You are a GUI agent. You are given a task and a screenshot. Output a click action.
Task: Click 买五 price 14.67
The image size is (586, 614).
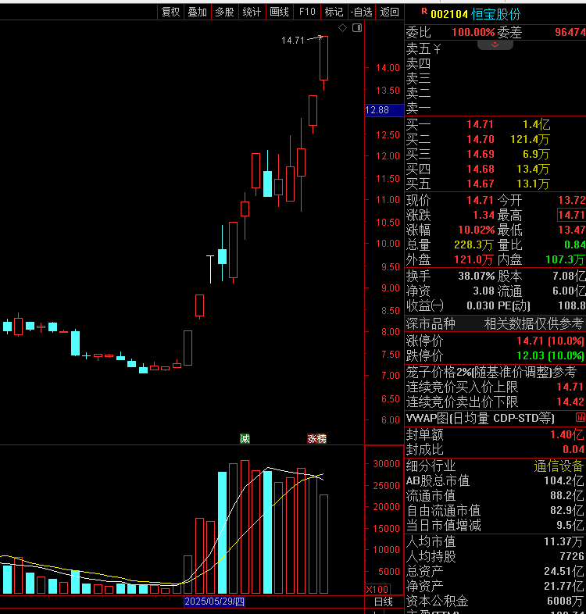click(x=481, y=184)
